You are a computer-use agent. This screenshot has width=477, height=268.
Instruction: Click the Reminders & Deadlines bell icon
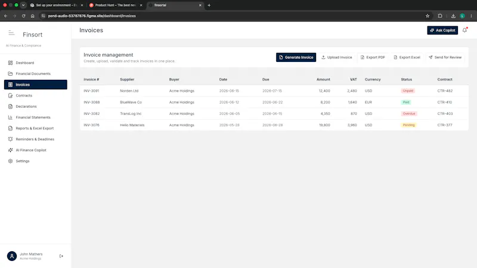click(x=10, y=139)
